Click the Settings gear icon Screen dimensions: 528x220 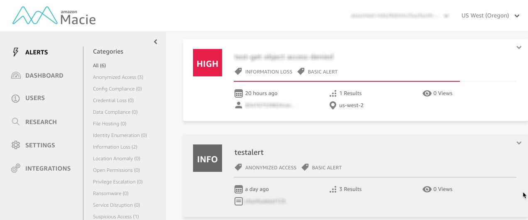[x=16, y=145]
